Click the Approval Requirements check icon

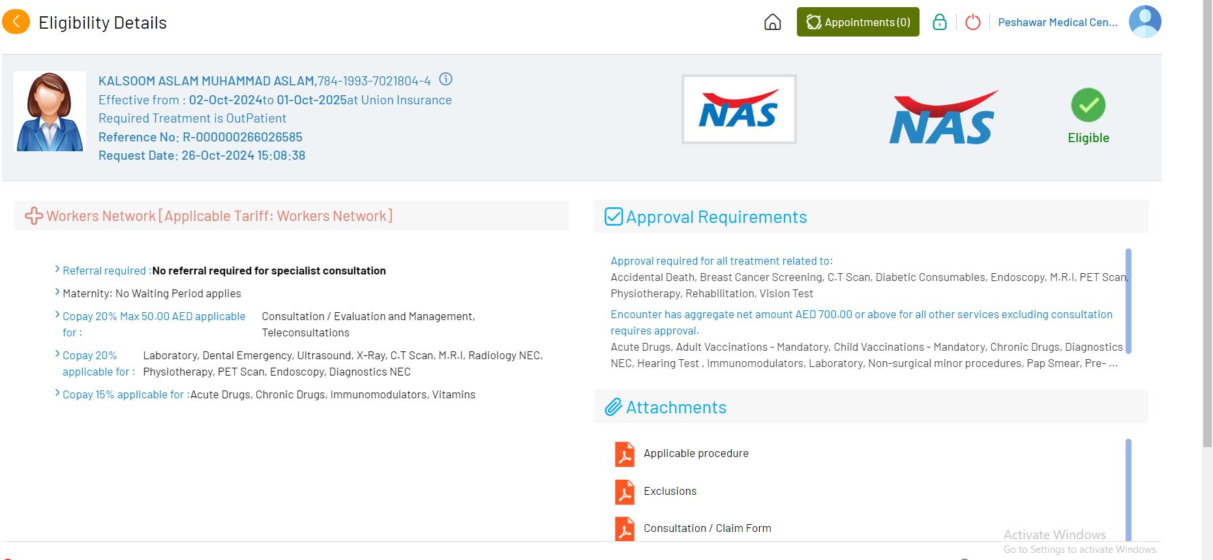click(614, 216)
